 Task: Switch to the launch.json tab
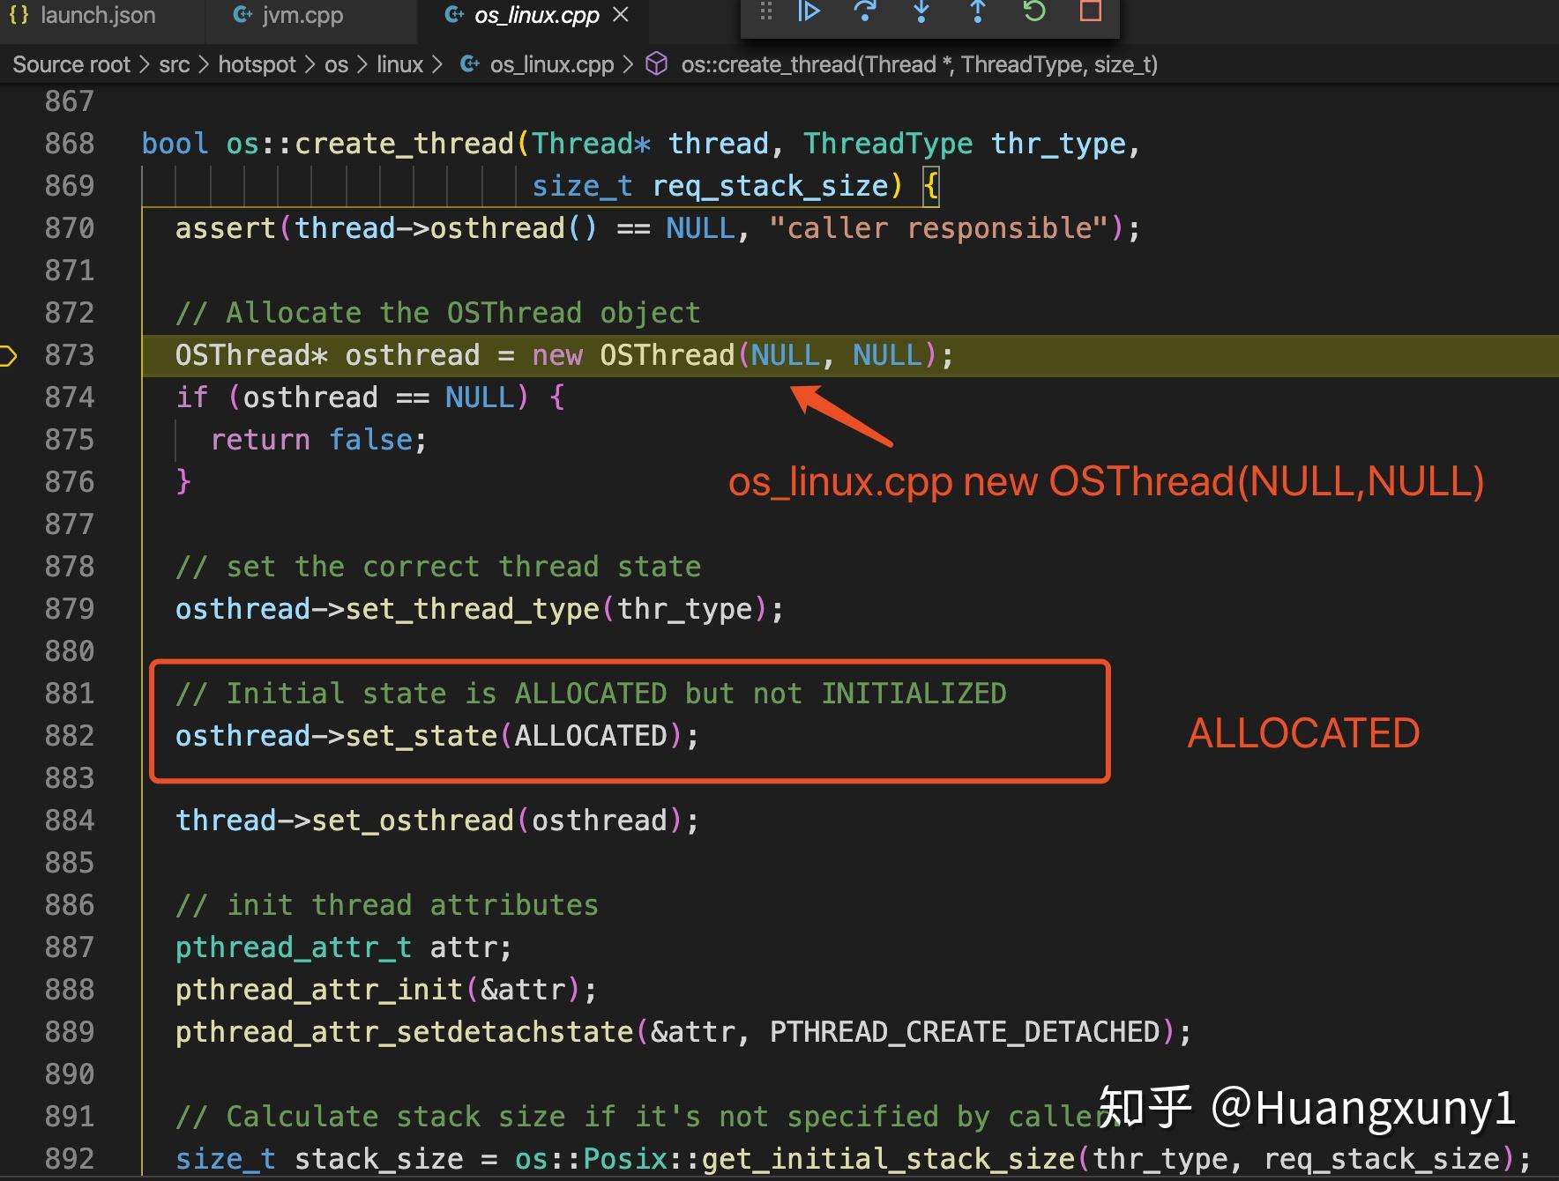pos(97,14)
